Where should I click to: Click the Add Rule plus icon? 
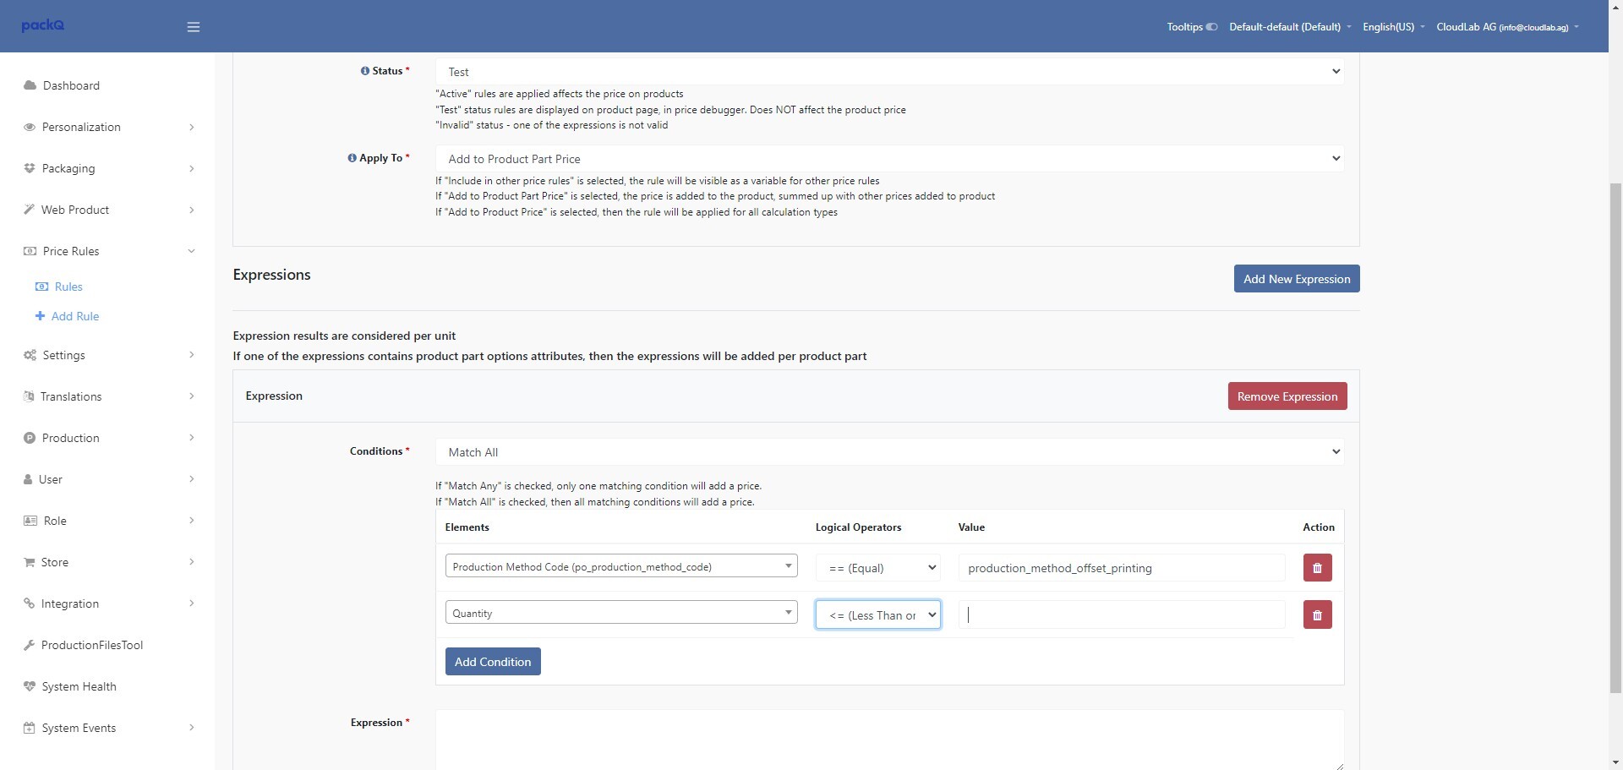pos(40,316)
